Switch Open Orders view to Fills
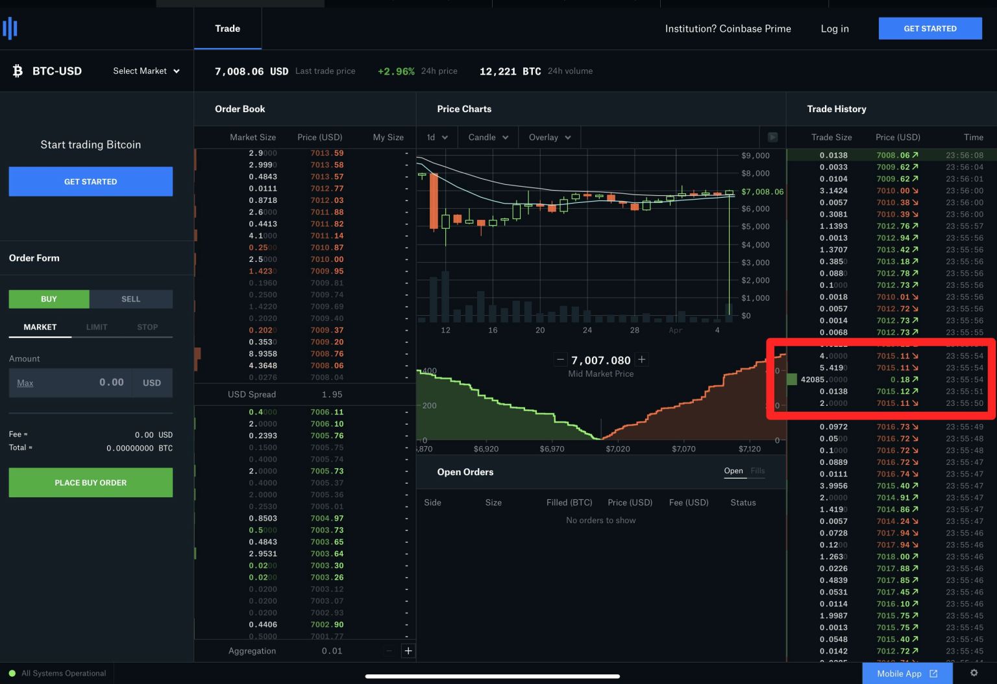Image resolution: width=997 pixels, height=684 pixels. (x=757, y=471)
